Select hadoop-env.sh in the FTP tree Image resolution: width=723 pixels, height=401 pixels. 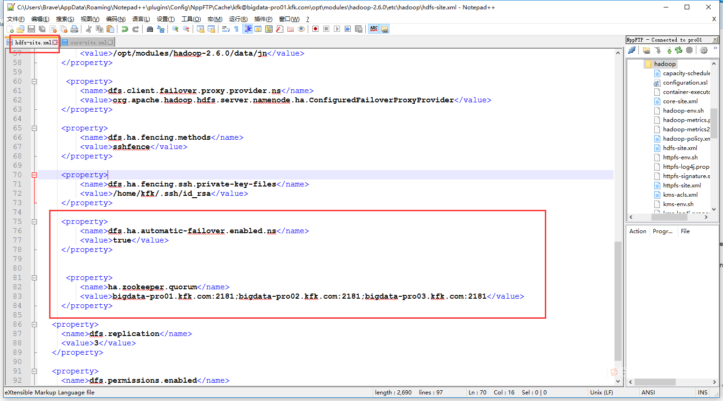click(683, 111)
